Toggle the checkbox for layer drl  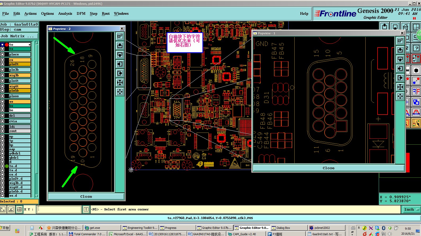(2, 116)
